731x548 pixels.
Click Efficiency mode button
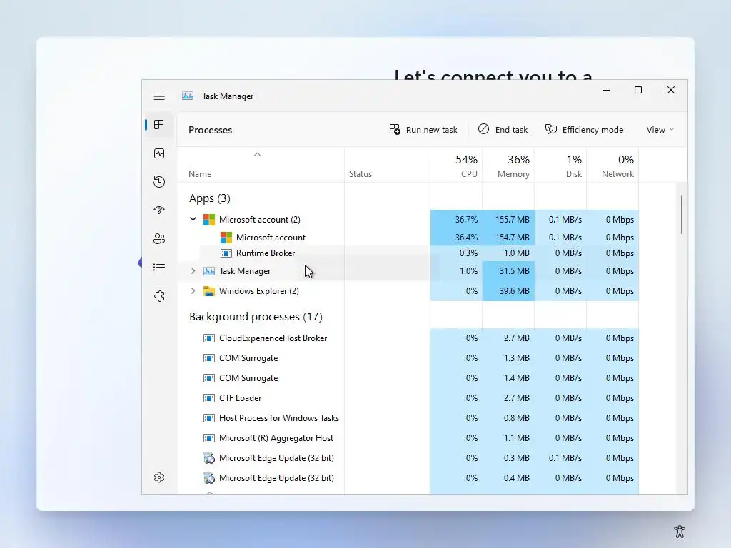click(x=584, y=130)
